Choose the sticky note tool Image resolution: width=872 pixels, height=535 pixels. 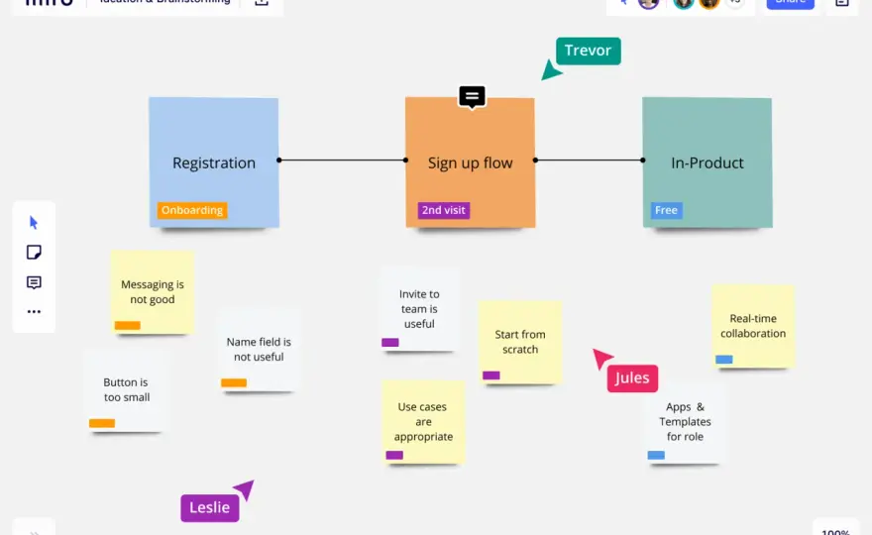[x=34, y=253]
